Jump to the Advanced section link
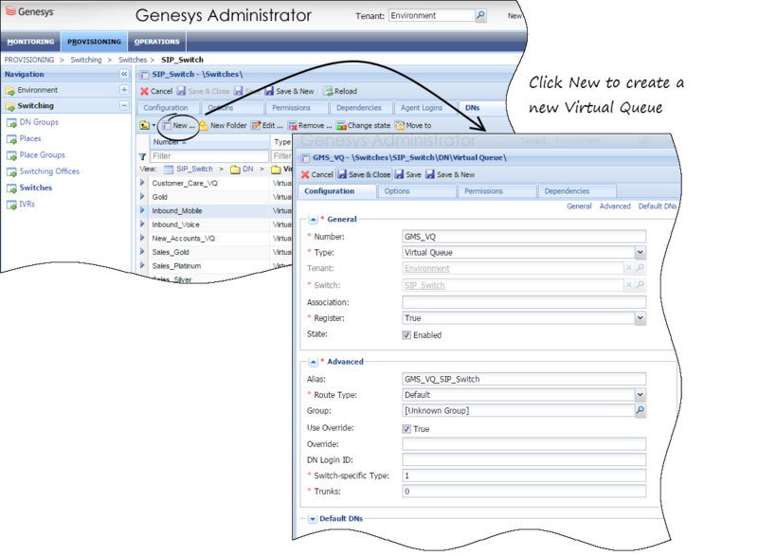 click(x=615, y=206)
